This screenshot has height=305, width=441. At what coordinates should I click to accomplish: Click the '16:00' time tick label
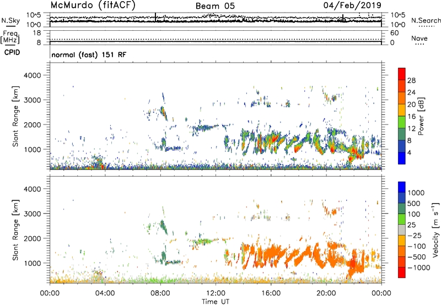(271, 293)
